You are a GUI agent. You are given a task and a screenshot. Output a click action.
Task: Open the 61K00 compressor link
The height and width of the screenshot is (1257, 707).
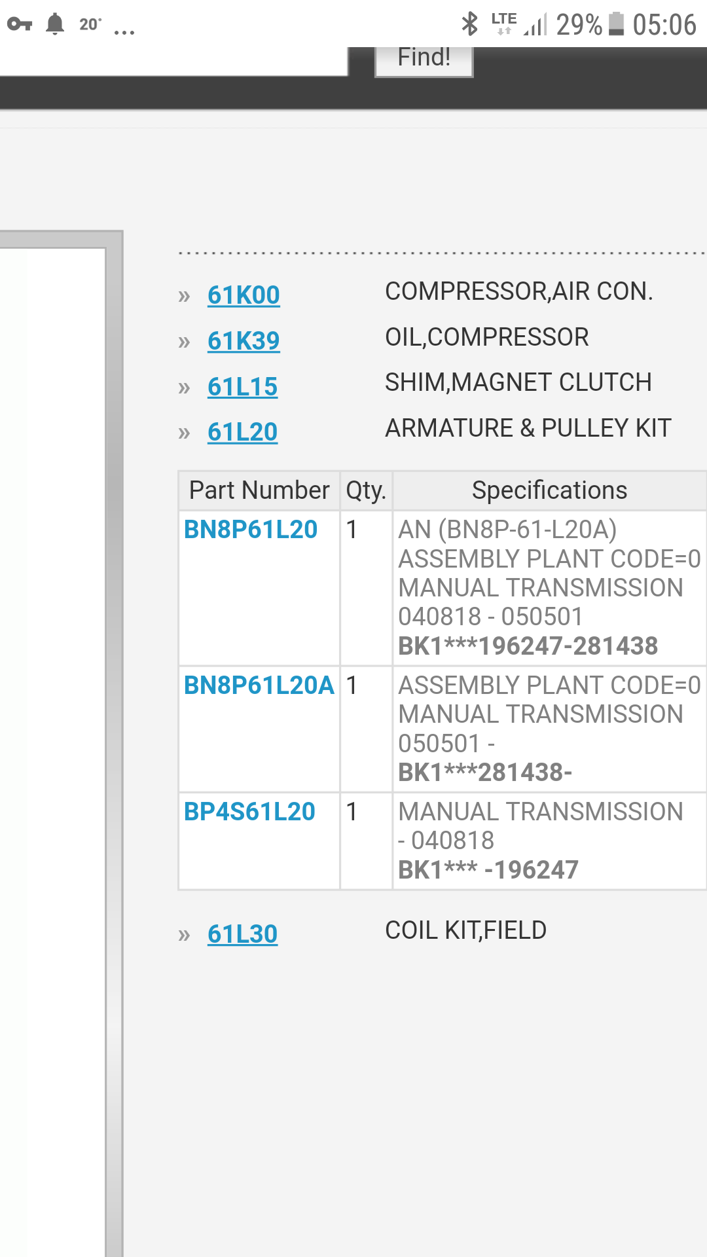click(x=244, y=295)
